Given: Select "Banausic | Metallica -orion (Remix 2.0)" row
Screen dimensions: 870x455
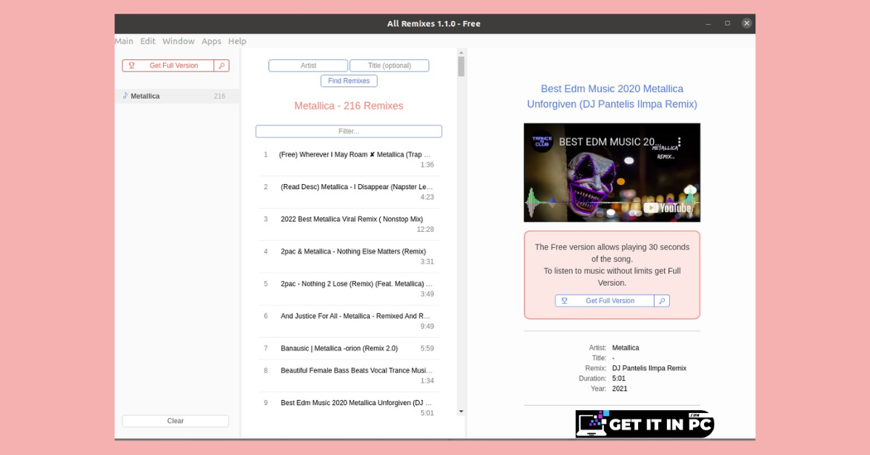Looking at the screenshot, I should coord(349,348).
